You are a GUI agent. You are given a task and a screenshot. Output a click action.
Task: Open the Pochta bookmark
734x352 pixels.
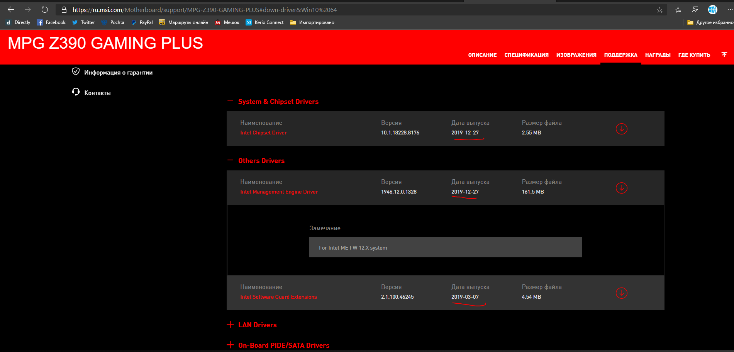(x=113, y=22)
